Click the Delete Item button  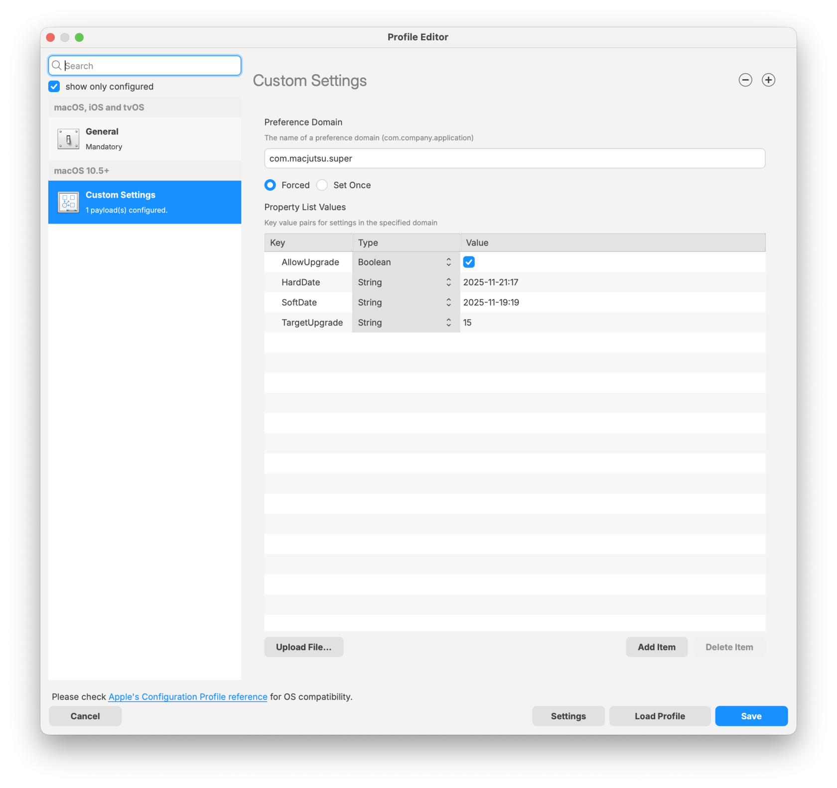click(x=729, y=647)
